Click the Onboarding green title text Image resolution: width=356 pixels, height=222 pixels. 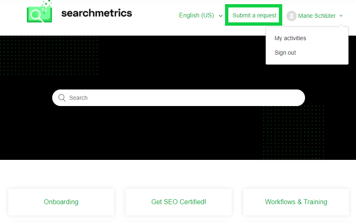[x=61, y=202]
